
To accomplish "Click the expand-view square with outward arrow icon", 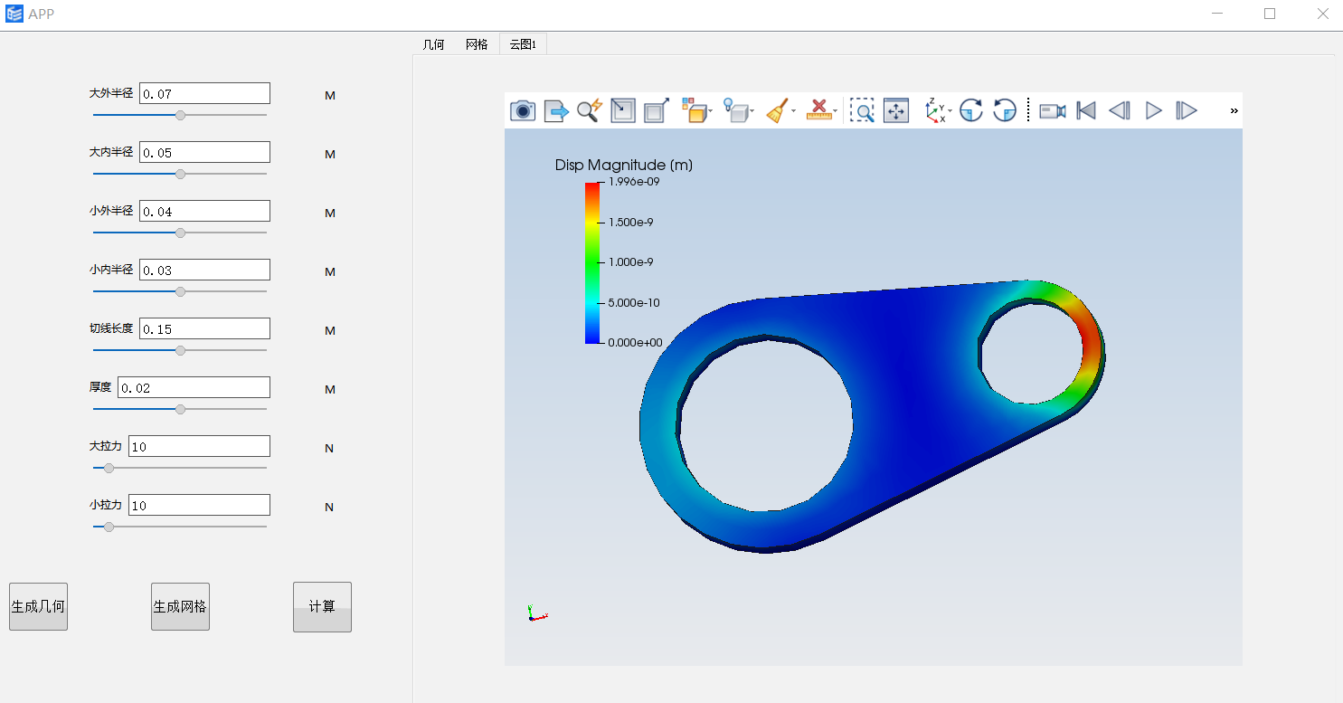I will pos(657,110).
